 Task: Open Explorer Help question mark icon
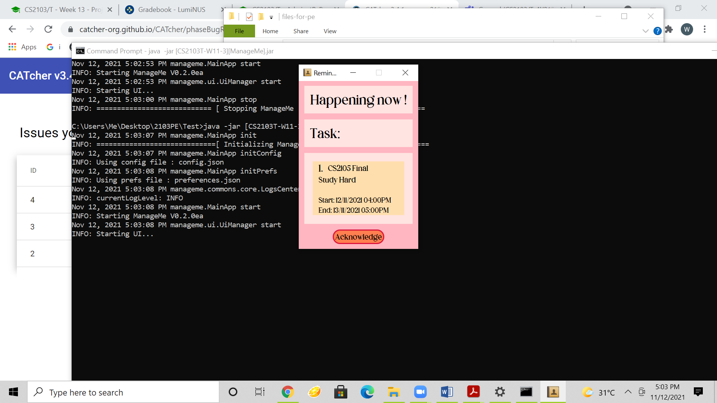point(658,31)
